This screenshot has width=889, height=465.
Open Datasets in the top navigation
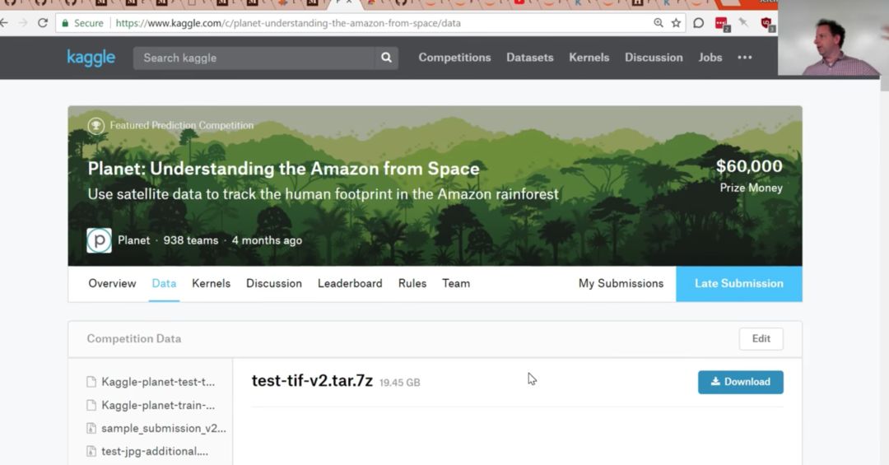coord(529,58)
